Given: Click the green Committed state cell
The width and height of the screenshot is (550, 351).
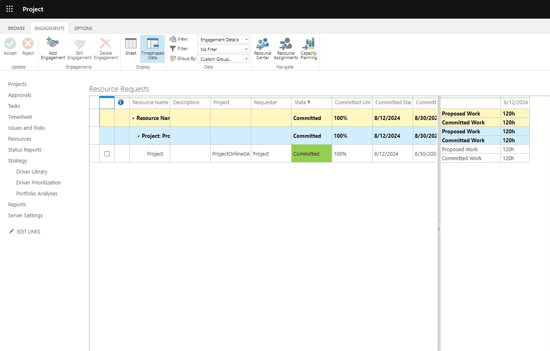Looking at the screenshot, I should pos(311,154).
